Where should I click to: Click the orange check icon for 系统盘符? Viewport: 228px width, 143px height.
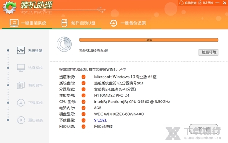point(84,83)
